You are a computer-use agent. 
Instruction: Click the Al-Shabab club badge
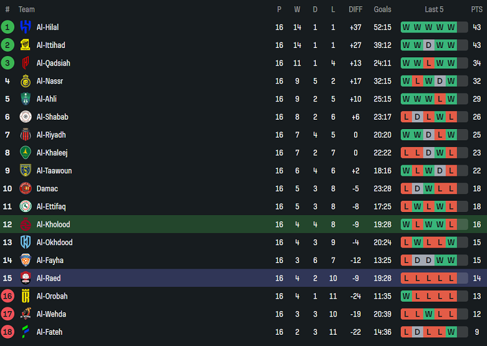[26, 117]
